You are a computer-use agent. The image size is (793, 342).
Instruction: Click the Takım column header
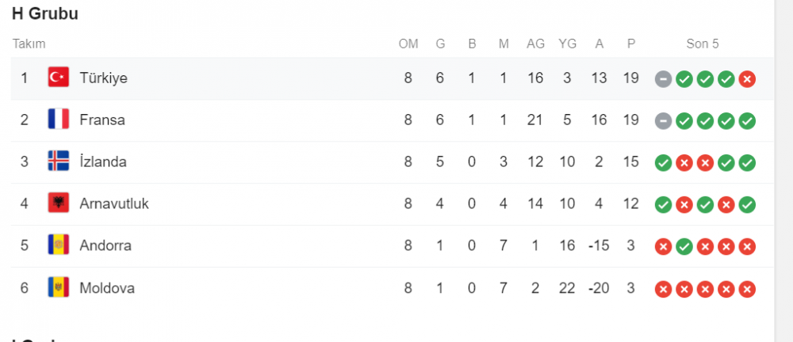[29, 44]
